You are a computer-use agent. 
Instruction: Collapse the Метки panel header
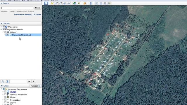point(2,23)
